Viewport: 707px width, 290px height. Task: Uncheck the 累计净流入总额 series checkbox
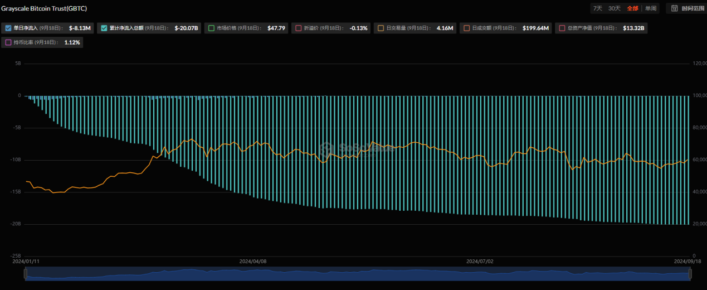(104, 28)
